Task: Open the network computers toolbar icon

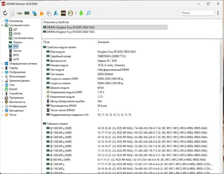Action: (35, 13)
